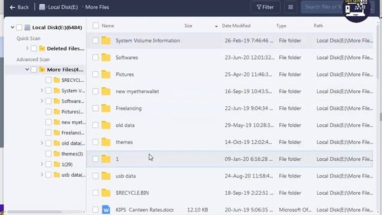Image resolution: width=382 pixels, height=215 pixels.
Task: Check the Pictures row checkbox
Action: (95, 74)
